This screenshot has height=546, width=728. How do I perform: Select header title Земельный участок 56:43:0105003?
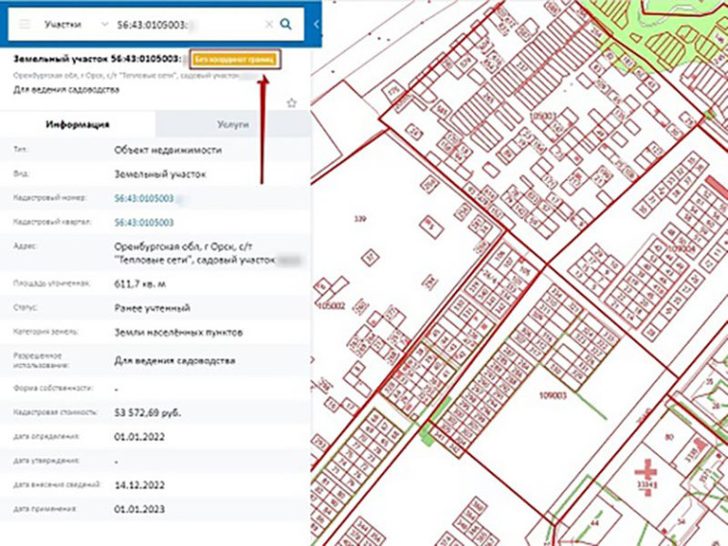coord(97,59)
